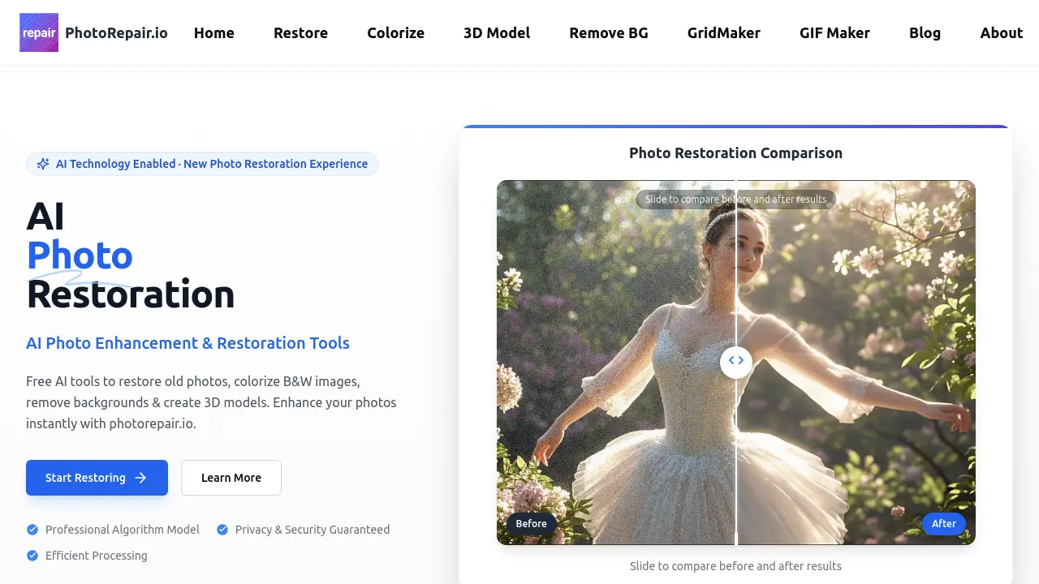Click the arrow icon inside Start Restoring
Viewport: 1039px width, 584px height.
139,478
